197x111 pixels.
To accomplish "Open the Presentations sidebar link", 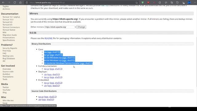I will 9,38.
